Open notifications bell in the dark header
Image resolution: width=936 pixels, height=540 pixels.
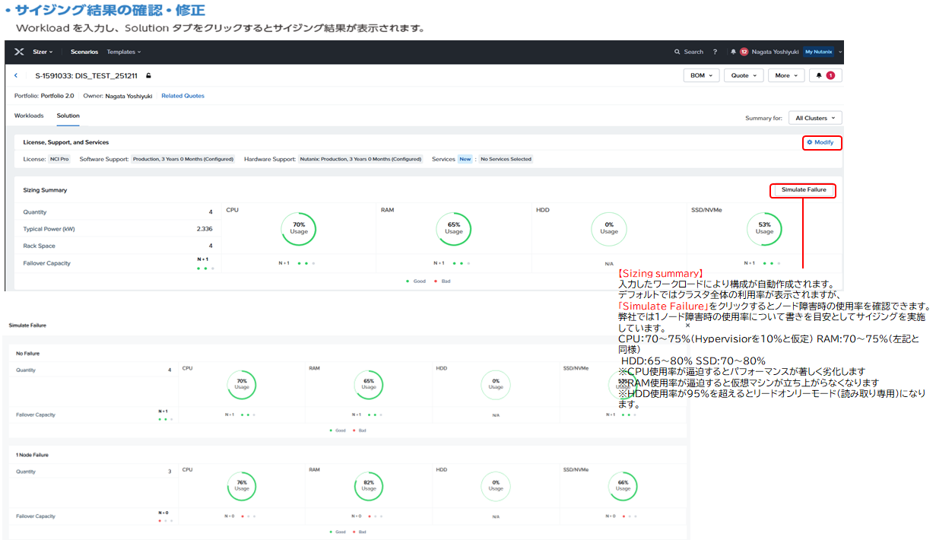[x=734, y=52]
